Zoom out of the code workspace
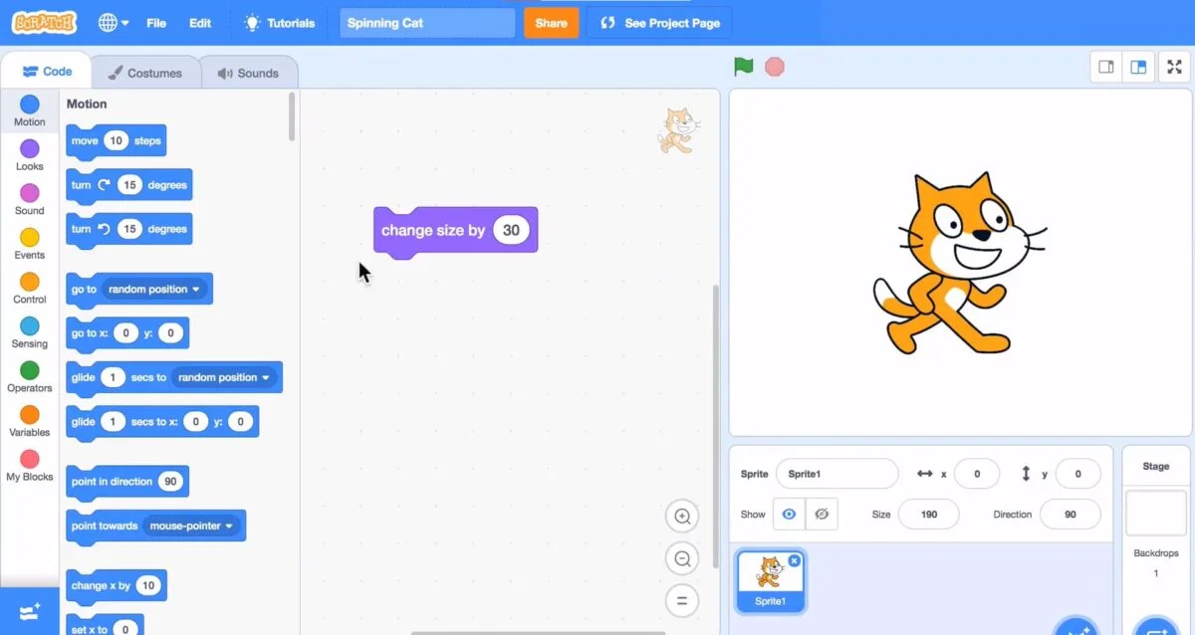 pos(682,558)
